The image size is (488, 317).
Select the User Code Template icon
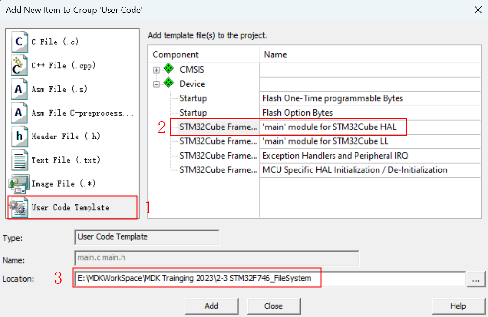coord(19,208)
